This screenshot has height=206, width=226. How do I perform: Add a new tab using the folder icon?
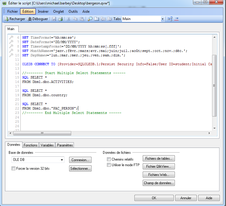[97, 19]
